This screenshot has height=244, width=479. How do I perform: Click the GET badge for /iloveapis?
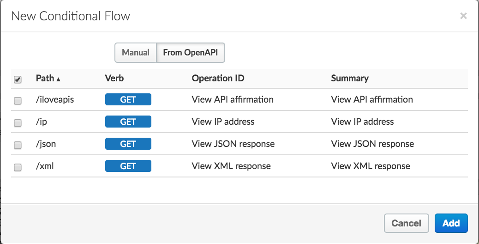pyautogui.click(x=128, y=99)
